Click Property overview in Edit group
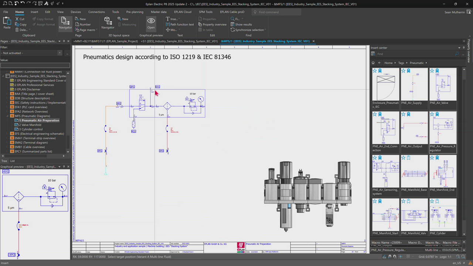Screen dimensions: 473x266 pos(214,24)
